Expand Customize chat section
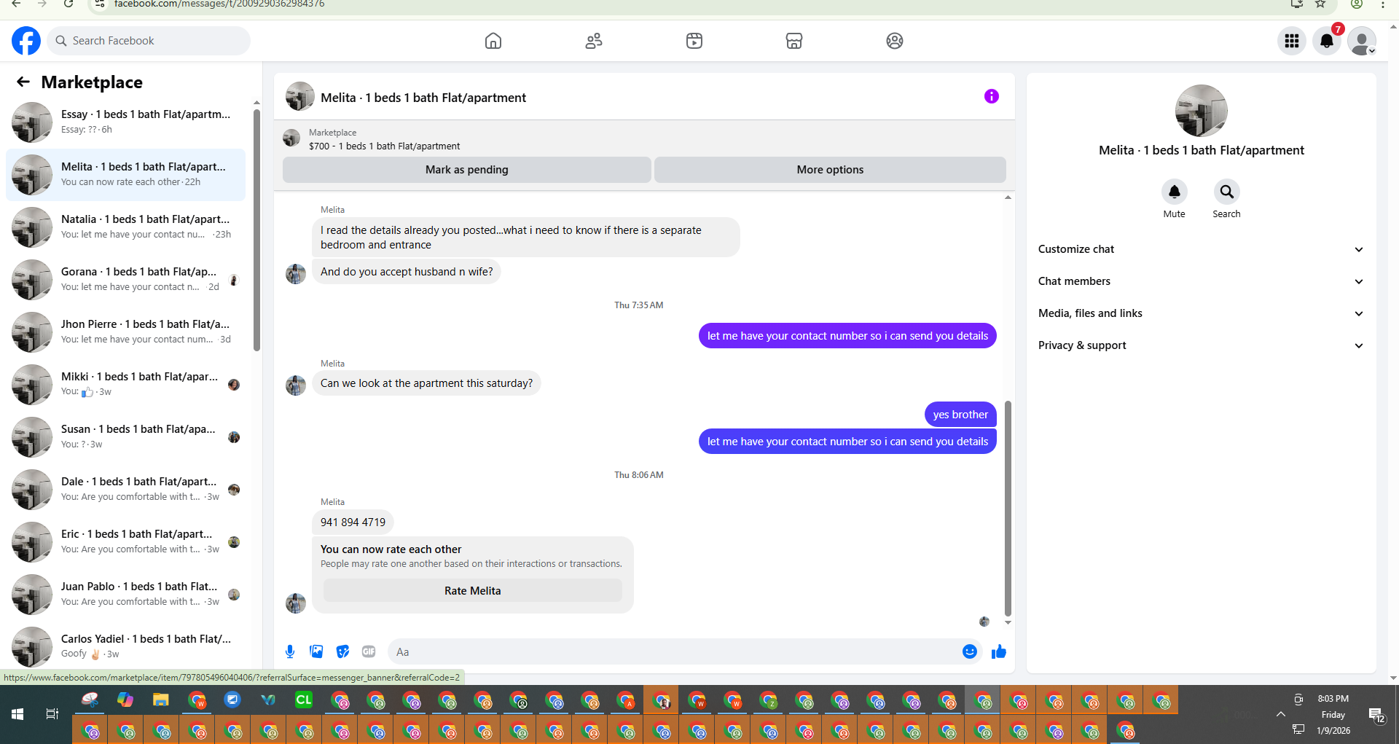 point(1200,249)
